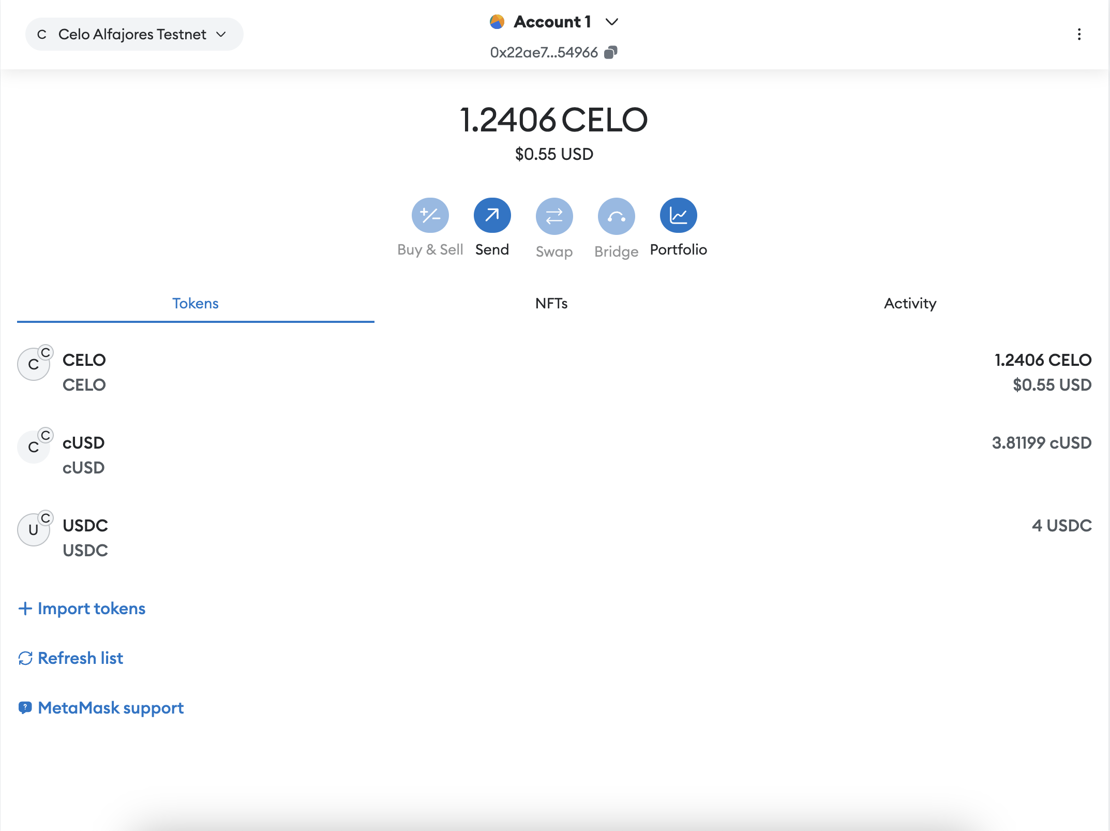
Task: Expand the Celo Alfajores Testnet network selector
Action: 134,34
